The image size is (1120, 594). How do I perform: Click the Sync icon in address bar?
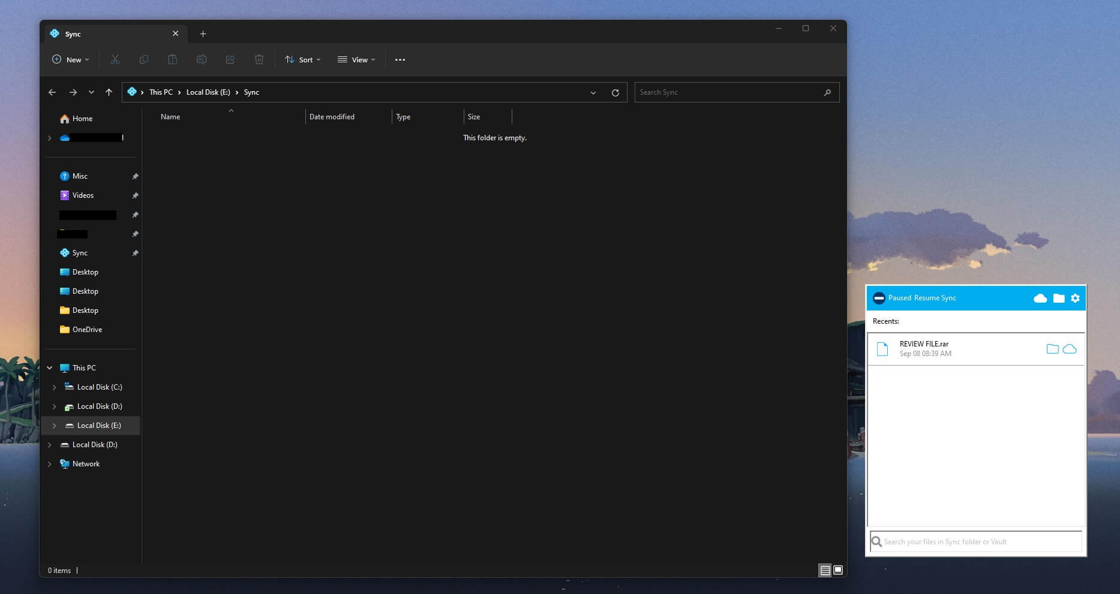click(132, 92)
